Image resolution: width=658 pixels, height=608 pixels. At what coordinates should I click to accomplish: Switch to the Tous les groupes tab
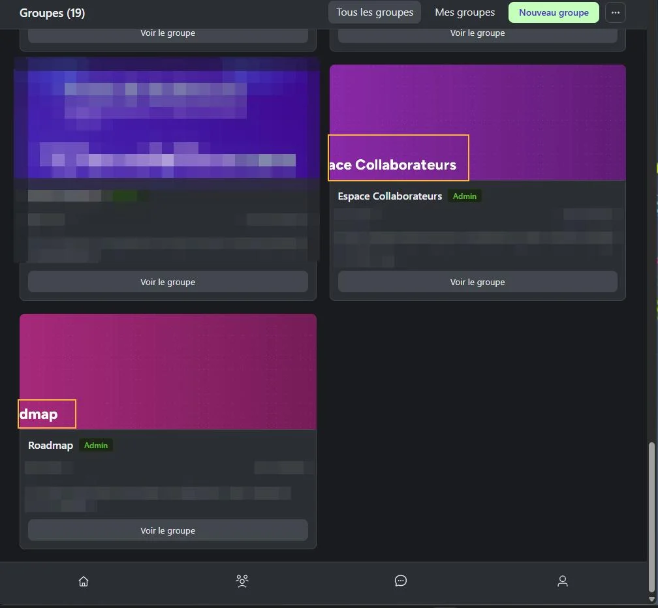tap(375, 12)
